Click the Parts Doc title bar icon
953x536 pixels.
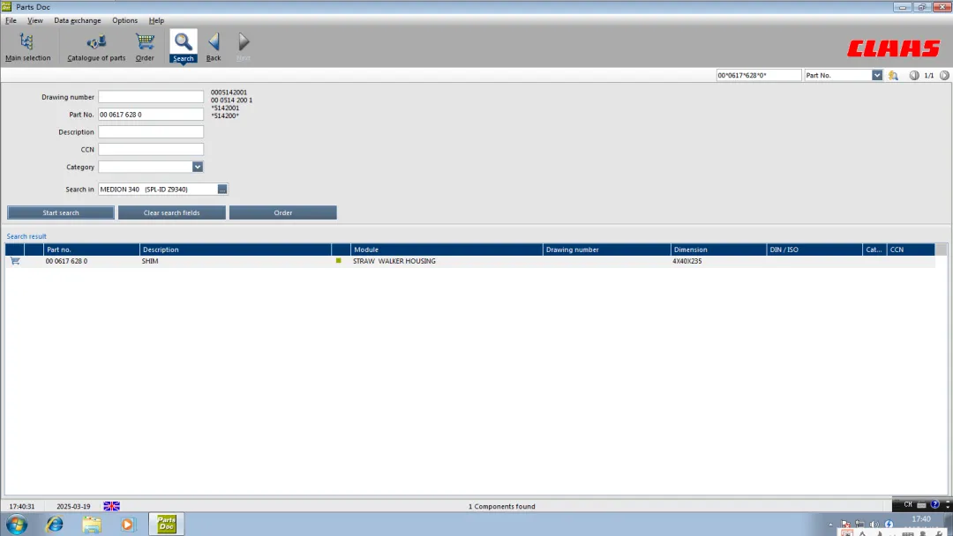pos(7,7)
